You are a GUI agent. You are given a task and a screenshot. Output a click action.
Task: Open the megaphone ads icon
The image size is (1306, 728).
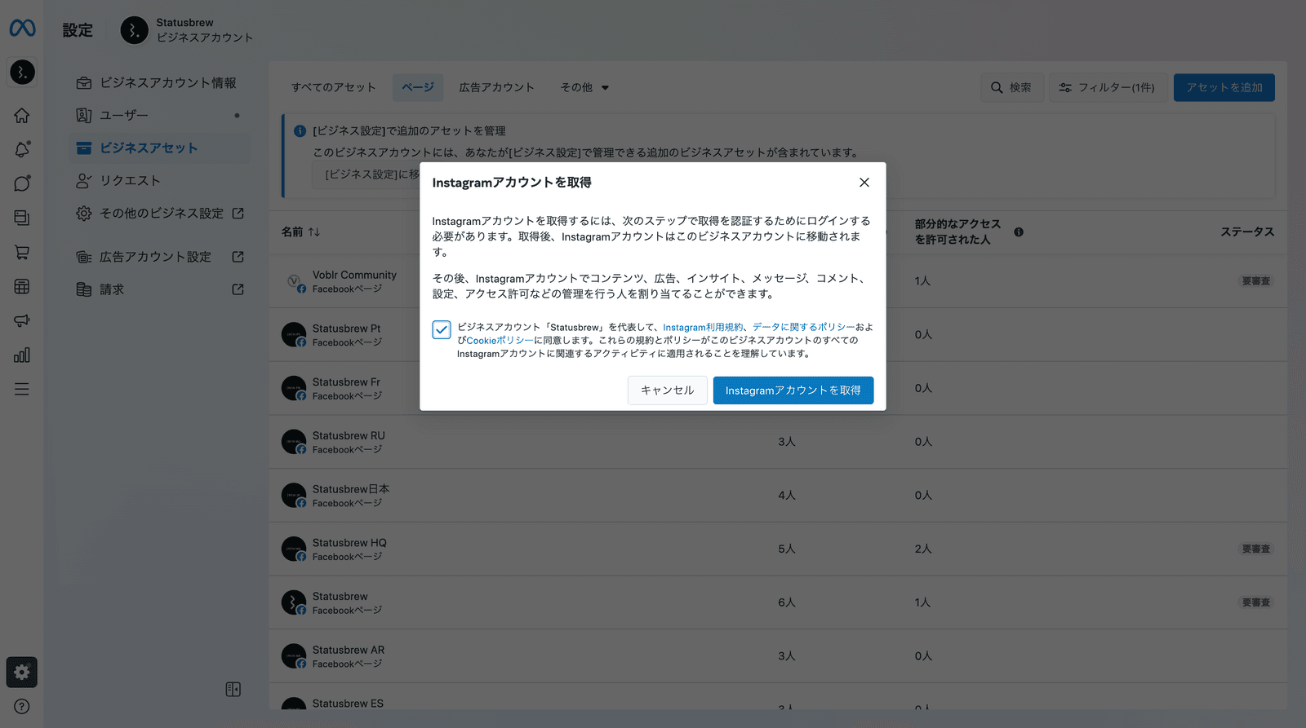pos(22,320)
